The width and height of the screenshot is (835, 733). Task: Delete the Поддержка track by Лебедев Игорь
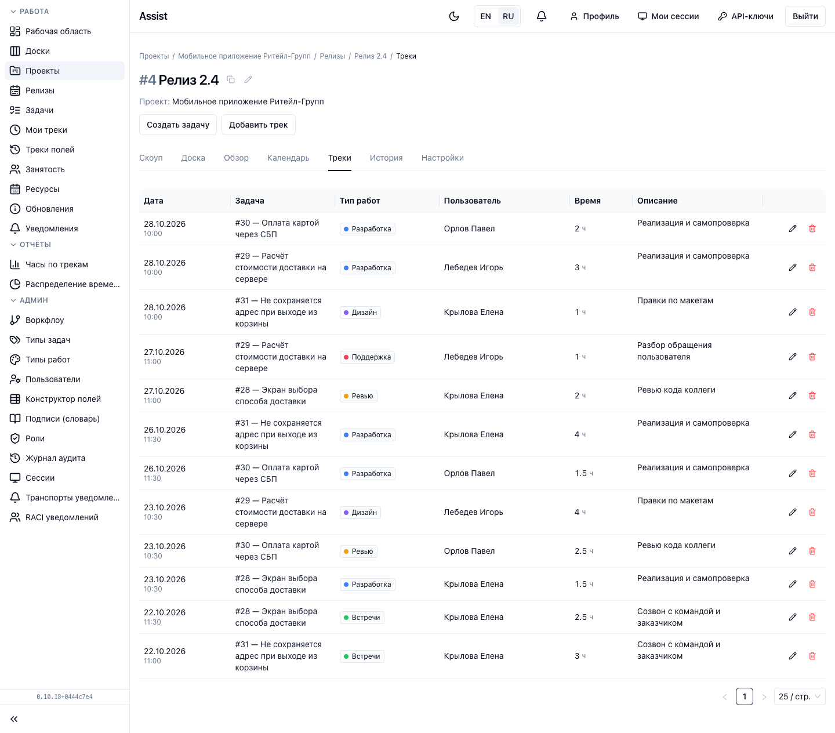[812, 357]
